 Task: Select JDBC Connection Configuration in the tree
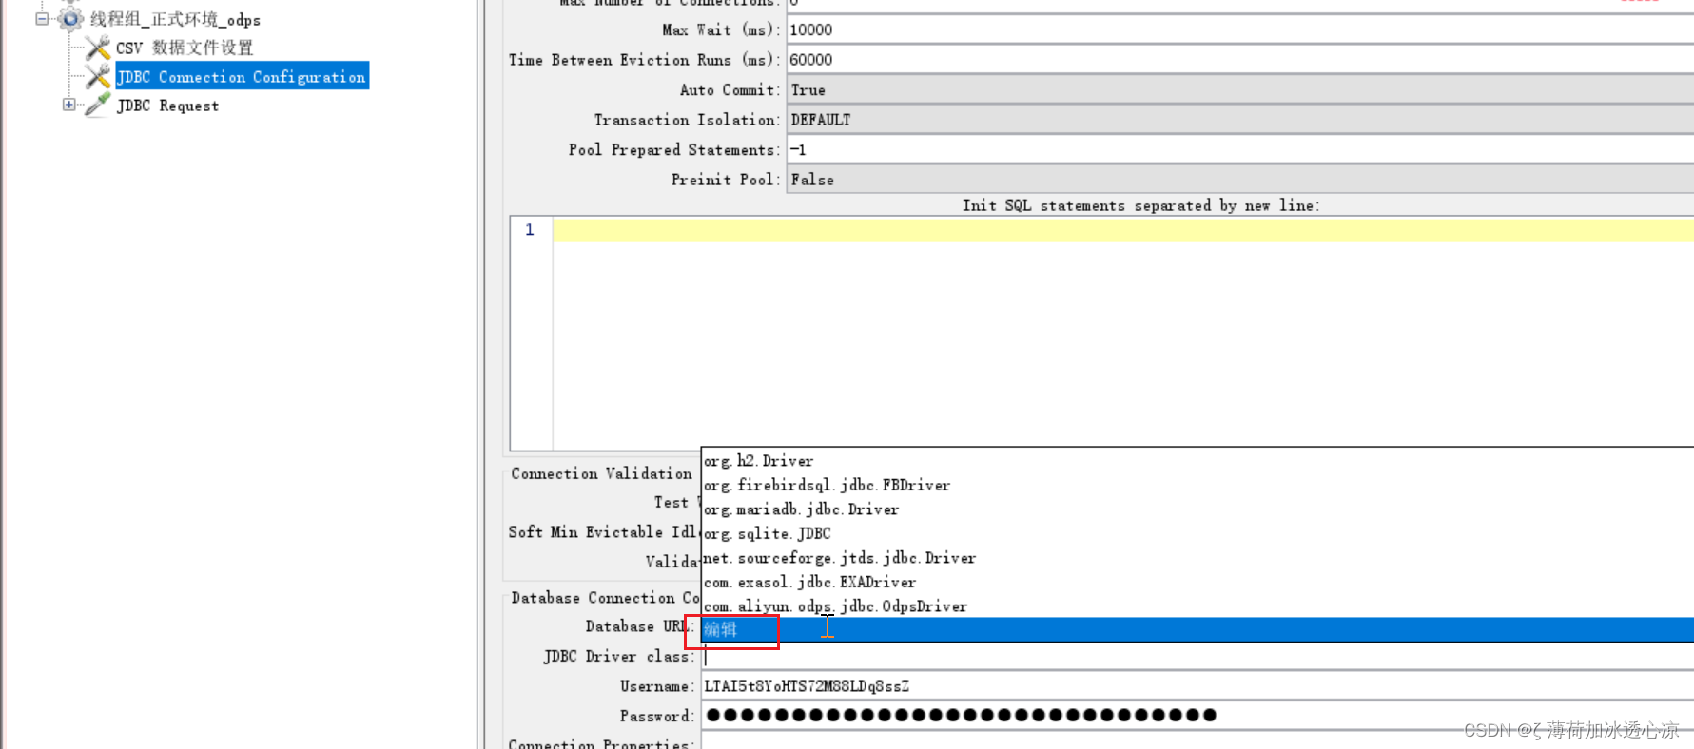click(242, 76)
